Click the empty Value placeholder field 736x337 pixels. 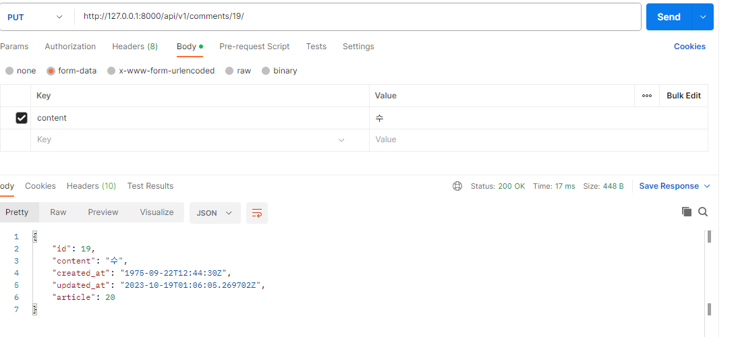(x=538, y=140)
